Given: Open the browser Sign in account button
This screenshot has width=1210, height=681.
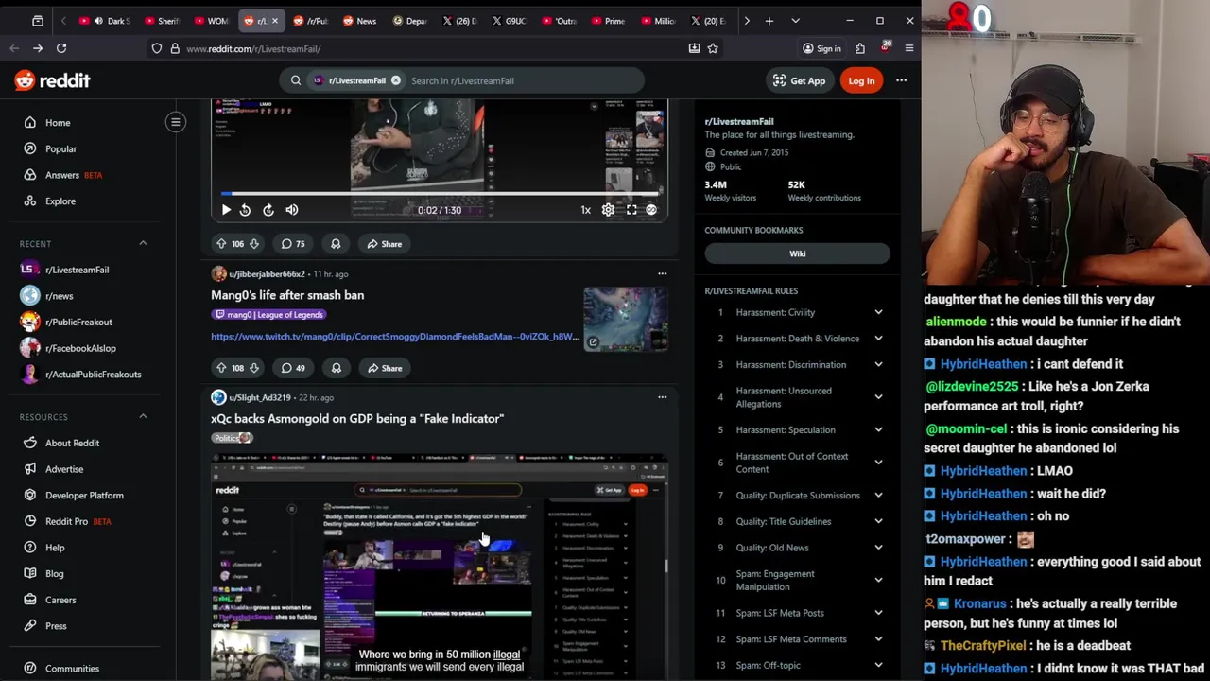Looking at the screenshot, I should point(821,48).
